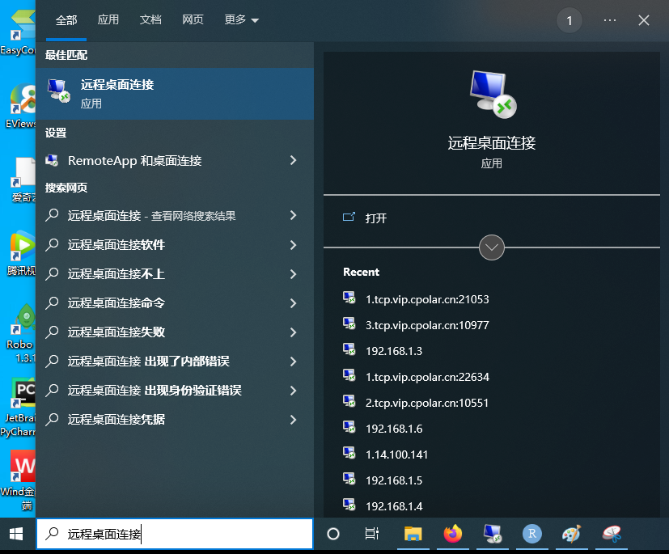Click the Windows Start button
This screenshot has height=554, width=669.
(x=16, y=534)
